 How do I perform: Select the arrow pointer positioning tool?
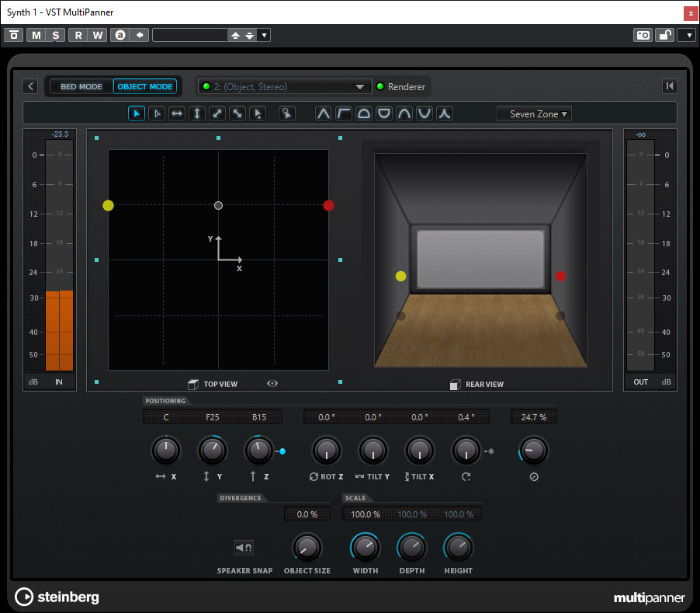coord(137,113)
